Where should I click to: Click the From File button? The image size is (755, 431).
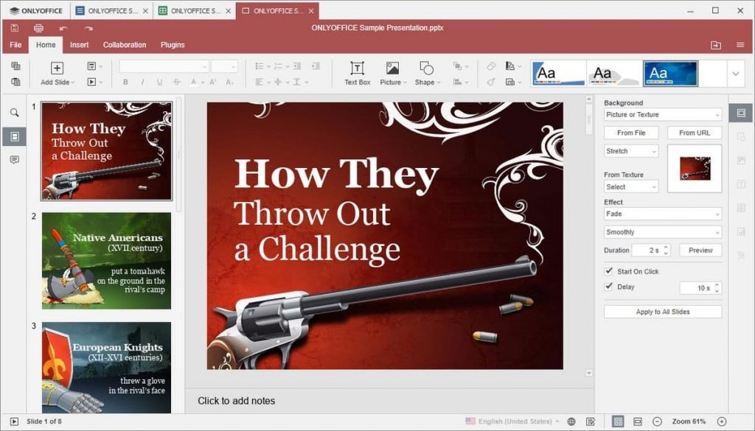(x=630, y=133)
